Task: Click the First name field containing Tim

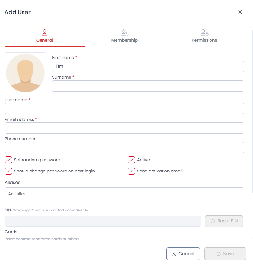Action: [x=148, y=66]
